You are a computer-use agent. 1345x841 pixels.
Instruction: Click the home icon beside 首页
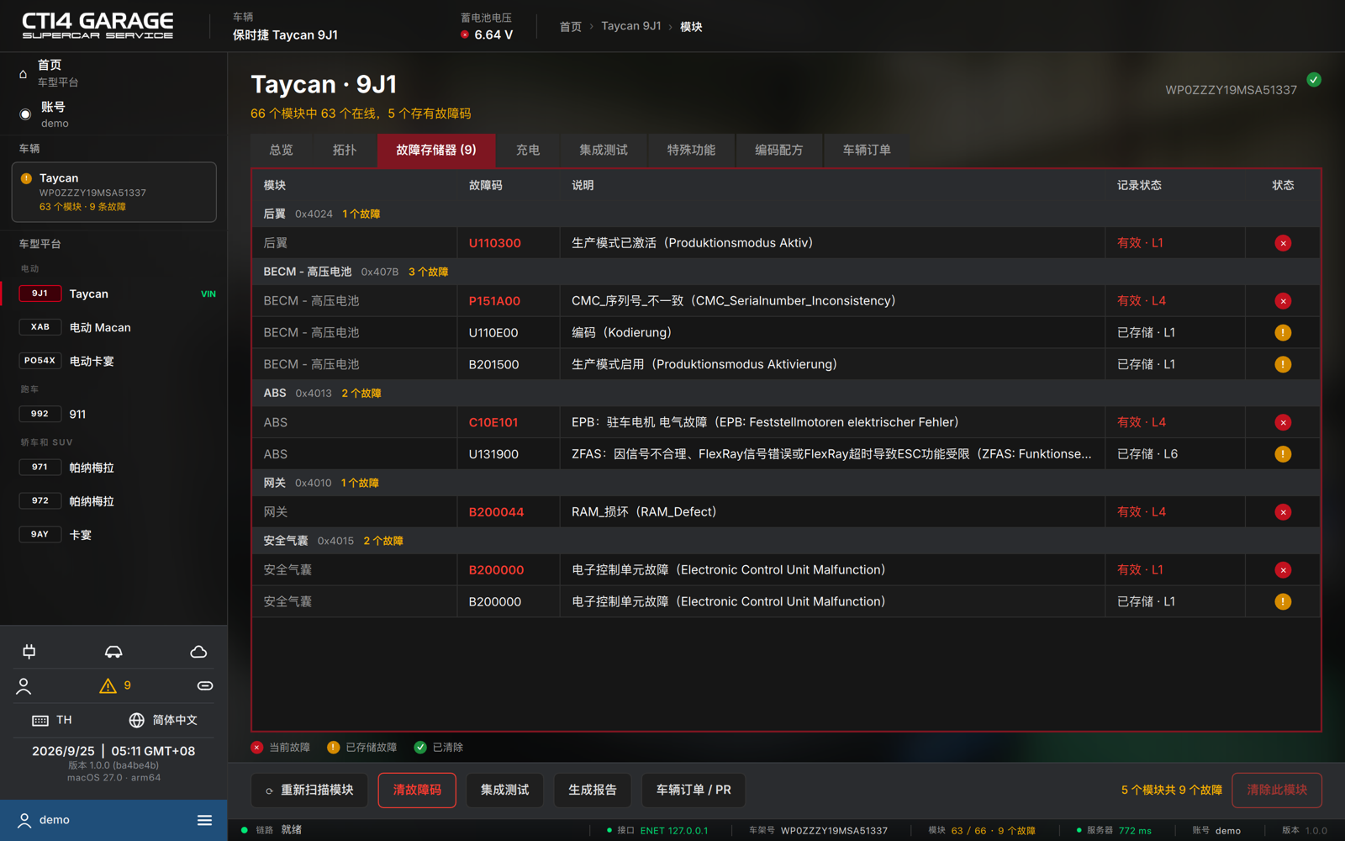pos(24,74)
